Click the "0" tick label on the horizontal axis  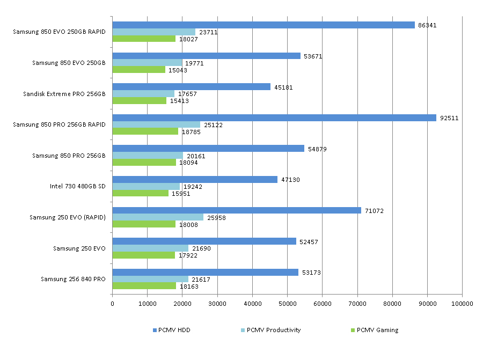[x=113, y=304]
